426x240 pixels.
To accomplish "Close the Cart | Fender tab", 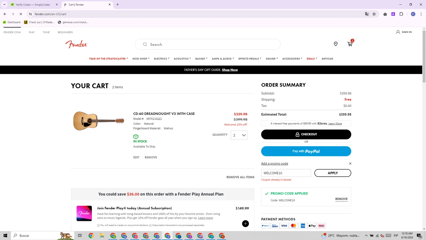I will tap(110, 5).
